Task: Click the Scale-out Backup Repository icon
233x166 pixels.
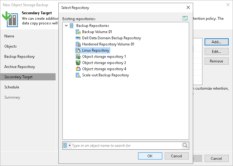Action: click(78, 75)
